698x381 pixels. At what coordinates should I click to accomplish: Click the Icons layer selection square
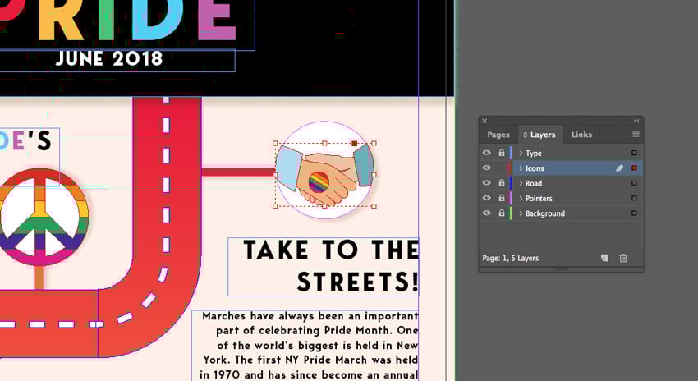[634, 168]
